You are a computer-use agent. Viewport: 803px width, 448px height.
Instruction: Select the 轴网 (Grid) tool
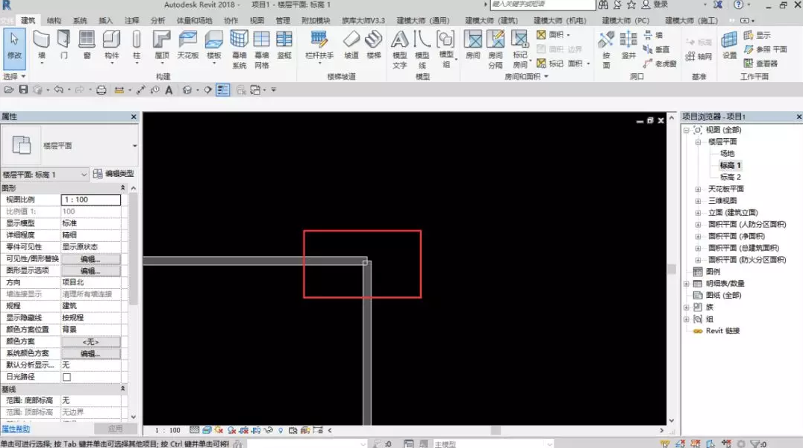point(699,57)
